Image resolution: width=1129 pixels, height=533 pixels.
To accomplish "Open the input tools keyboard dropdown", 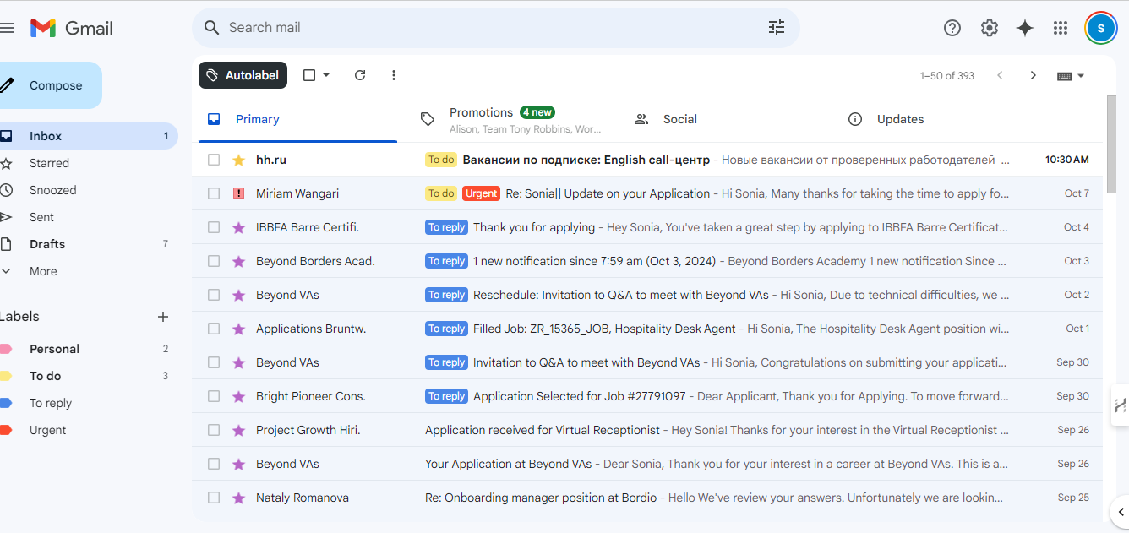I will point(1071,76).
